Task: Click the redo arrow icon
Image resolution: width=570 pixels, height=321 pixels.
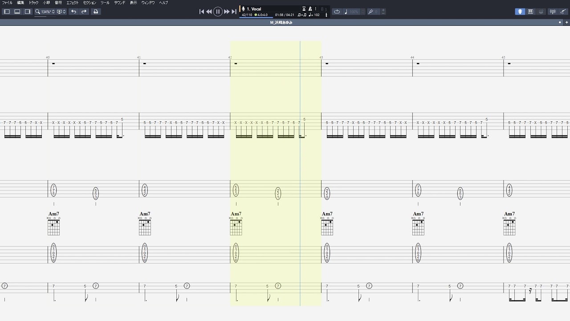Action: click(x=84, y=12)
